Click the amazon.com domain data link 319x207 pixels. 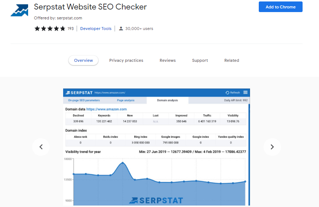point(107,109)
